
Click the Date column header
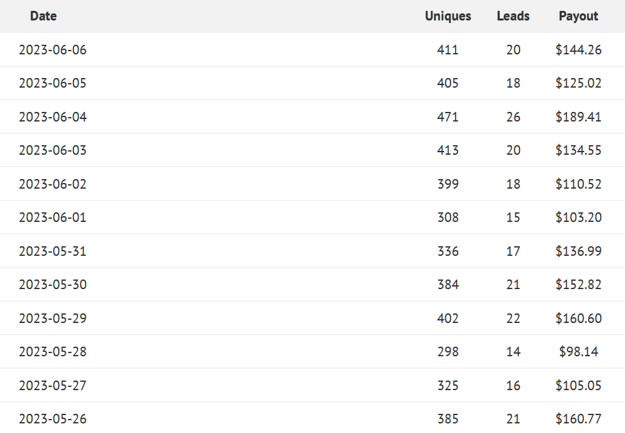(43, 16)
